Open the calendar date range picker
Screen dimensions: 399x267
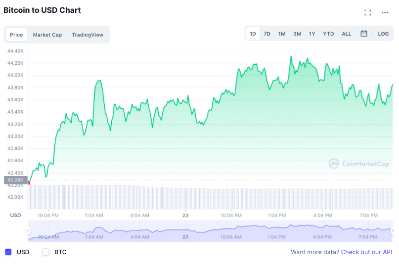[364, 34]
